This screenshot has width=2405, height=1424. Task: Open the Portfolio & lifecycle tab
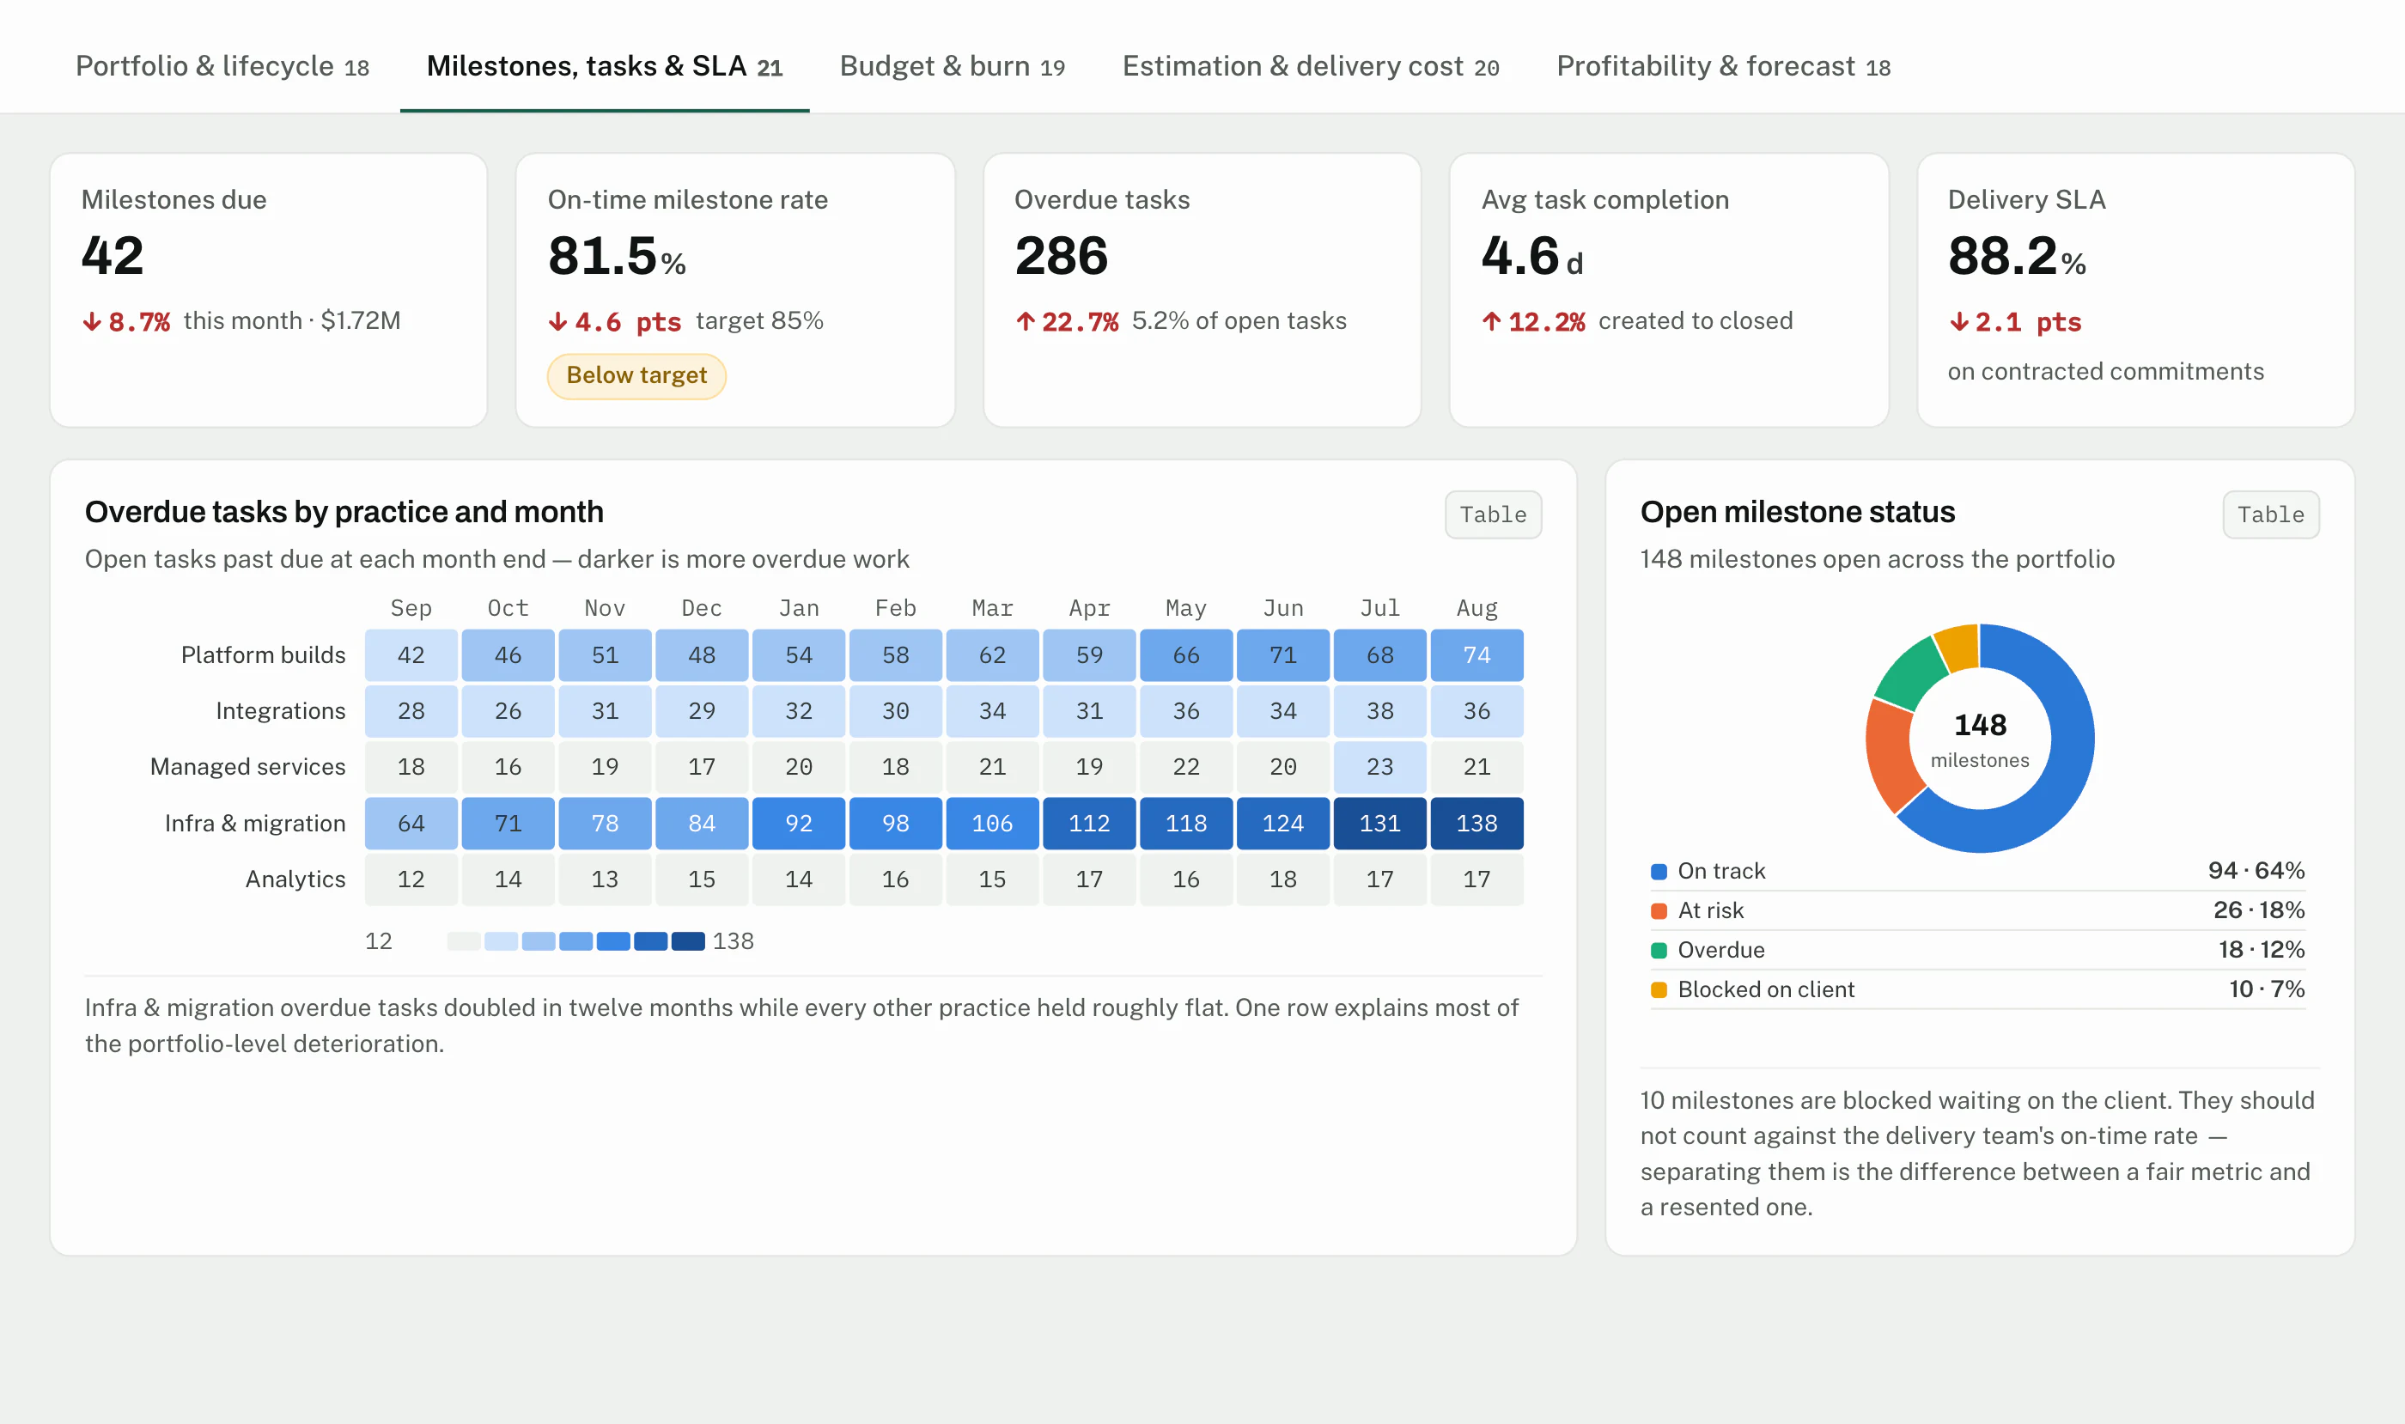(222, 66)
